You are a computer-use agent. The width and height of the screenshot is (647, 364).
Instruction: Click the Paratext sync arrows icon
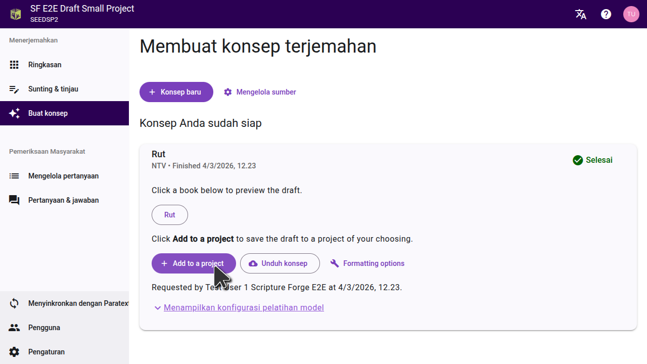pyautogui.click(x=14, y=303)
